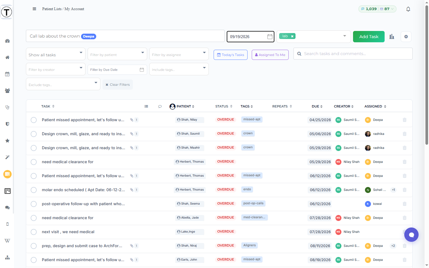Filter with the Today's Tasks button
429x268 pixels.
click(231, 55)
